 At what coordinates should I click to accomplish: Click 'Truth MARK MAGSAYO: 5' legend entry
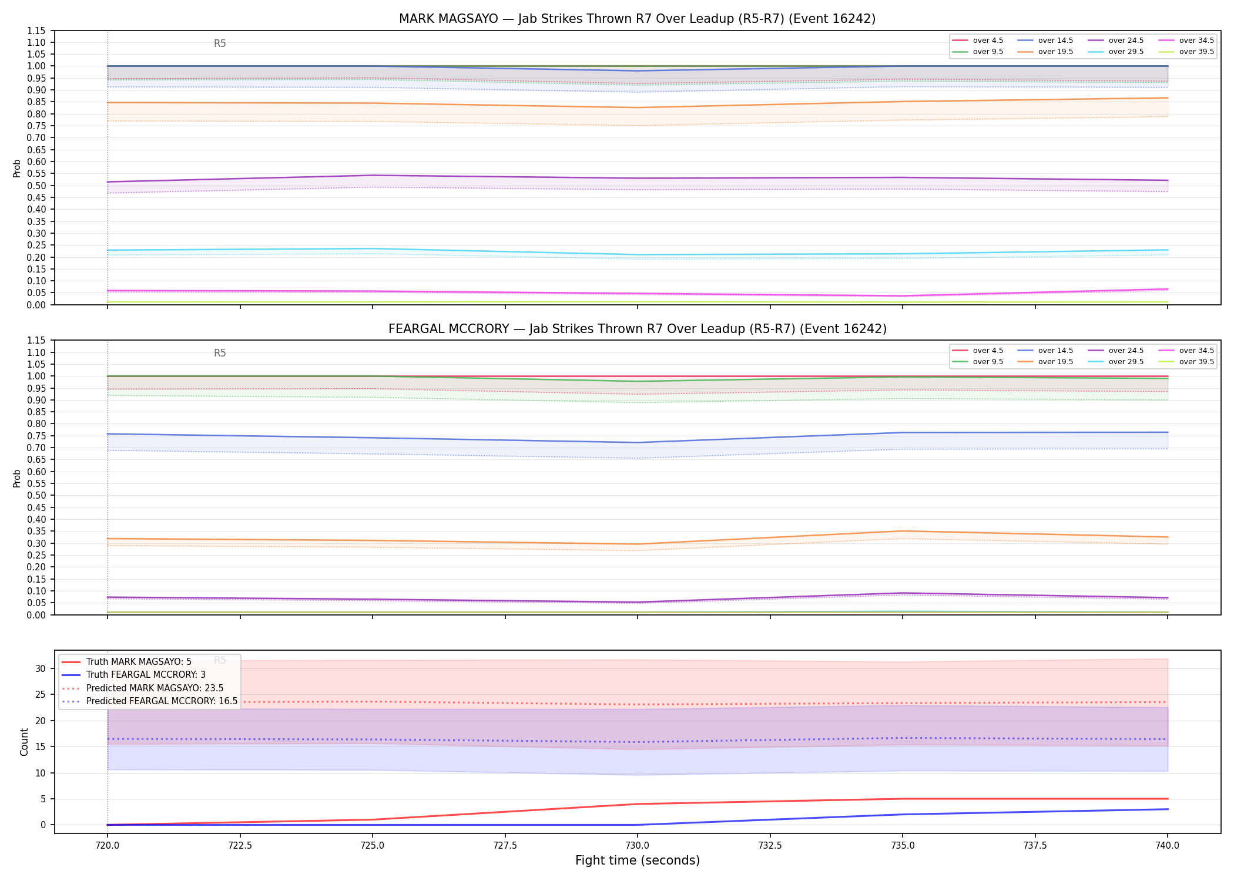click(x=126, y=662)
